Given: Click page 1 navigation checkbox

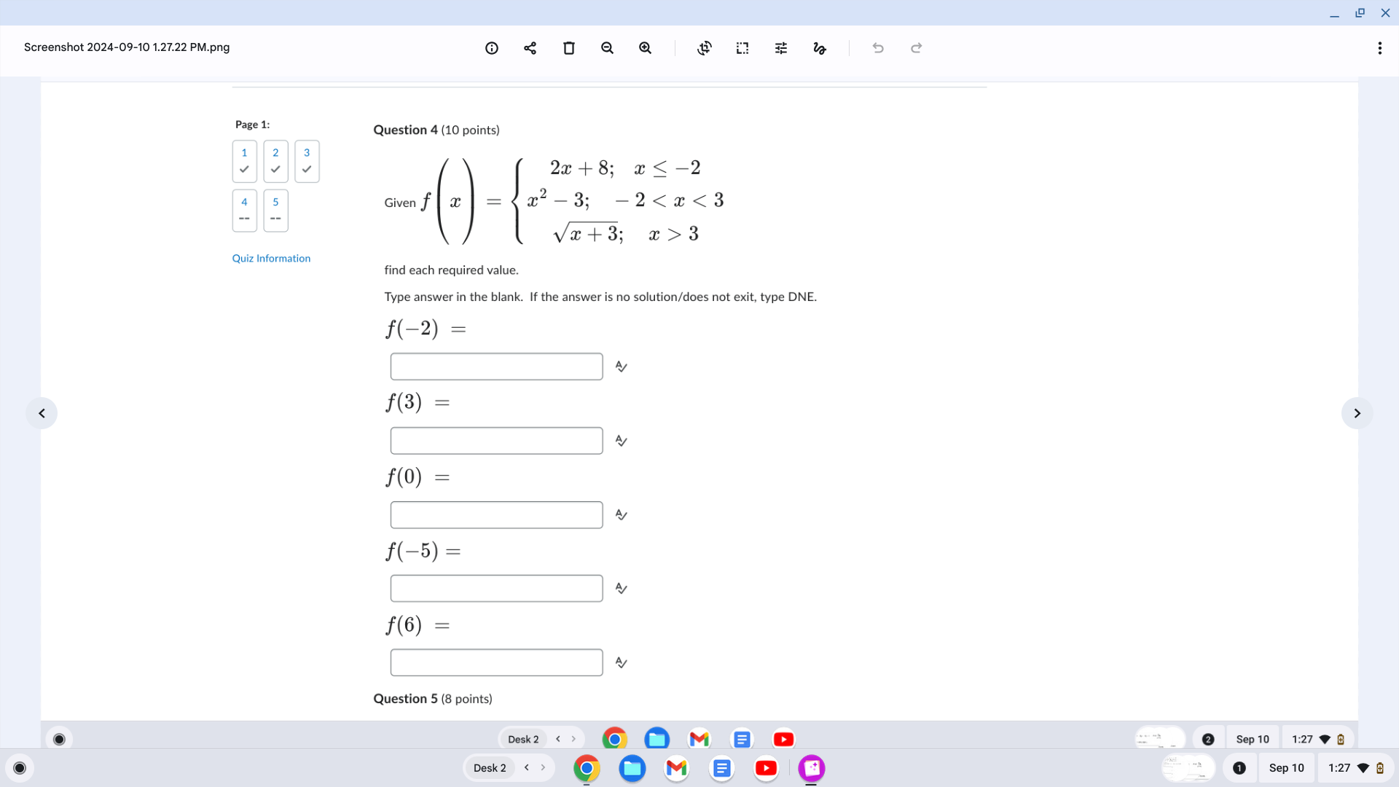Looking at the screenshot, I should 245,160.
